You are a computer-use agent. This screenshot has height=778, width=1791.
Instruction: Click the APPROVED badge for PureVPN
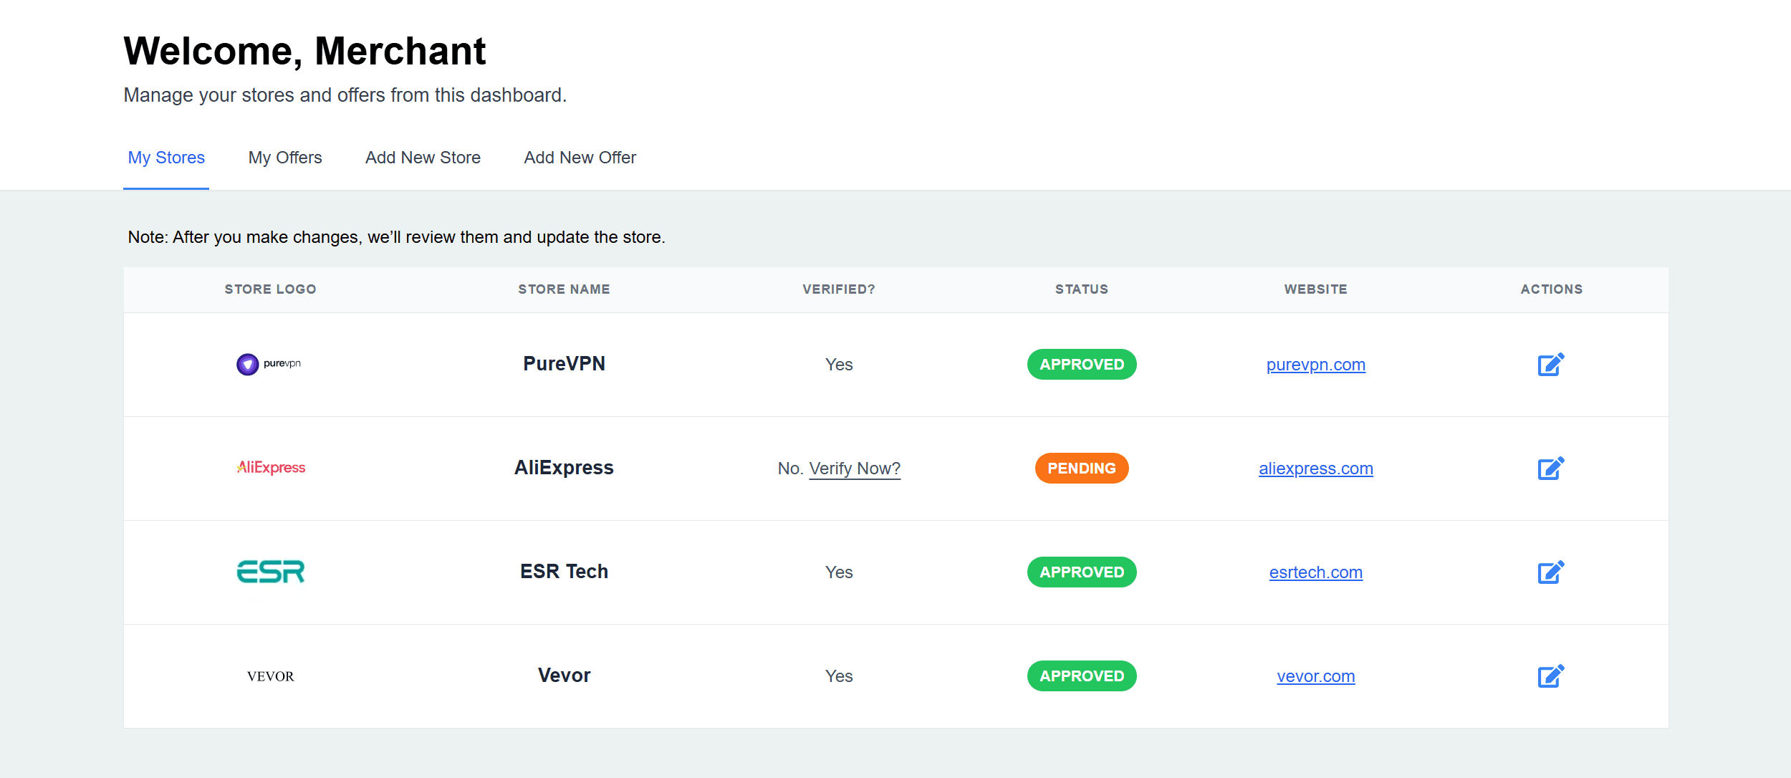coord(1081,364)
